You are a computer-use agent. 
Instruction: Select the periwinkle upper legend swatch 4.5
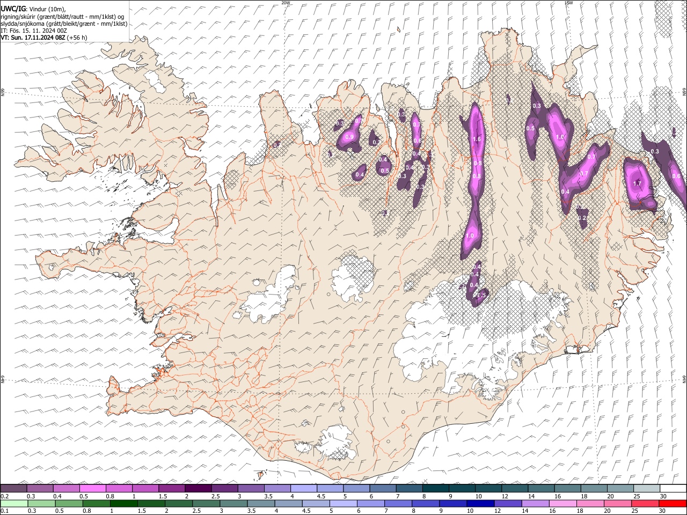coord(330,488)
